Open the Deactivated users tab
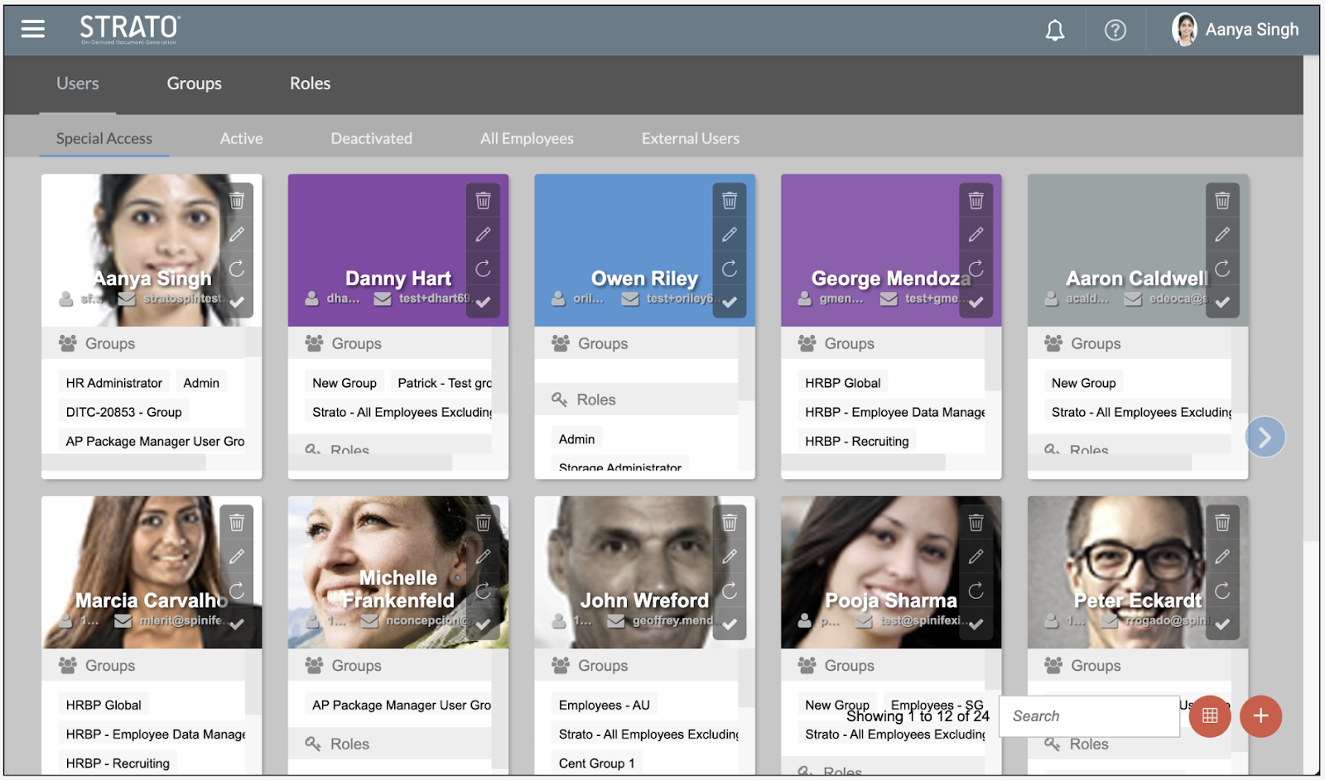This screenshot has height=780, width=1325. click(x=371, y=139)
